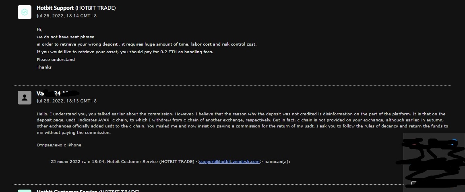Click the 'retrieve your wrong deposit' sentence

(x=147, y=44)
